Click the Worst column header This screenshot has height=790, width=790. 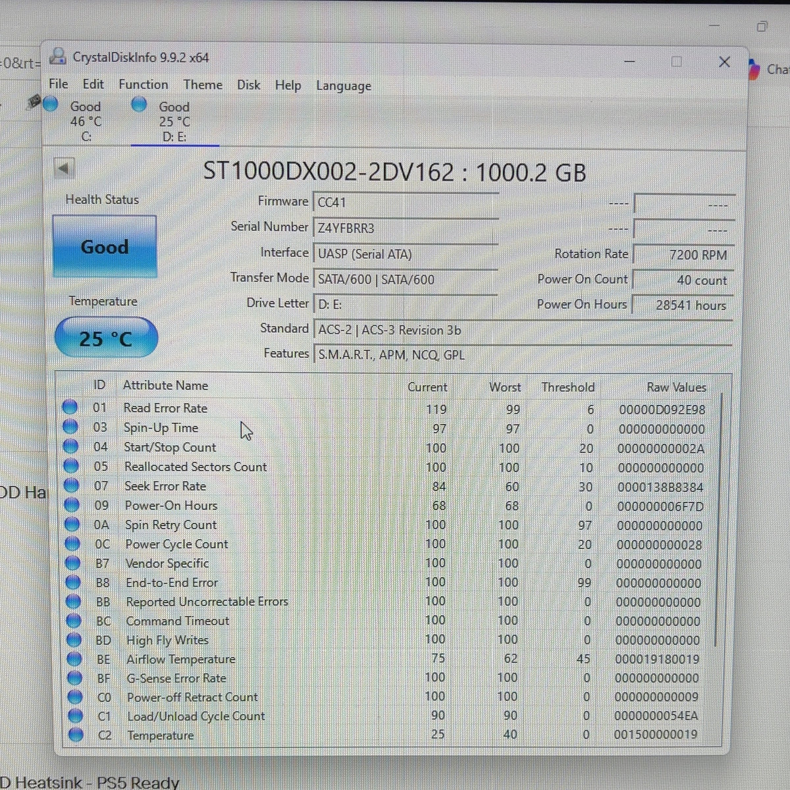click(x=505, y=387)
